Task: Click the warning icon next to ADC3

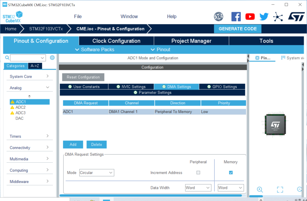Action: tap(12, 113)
